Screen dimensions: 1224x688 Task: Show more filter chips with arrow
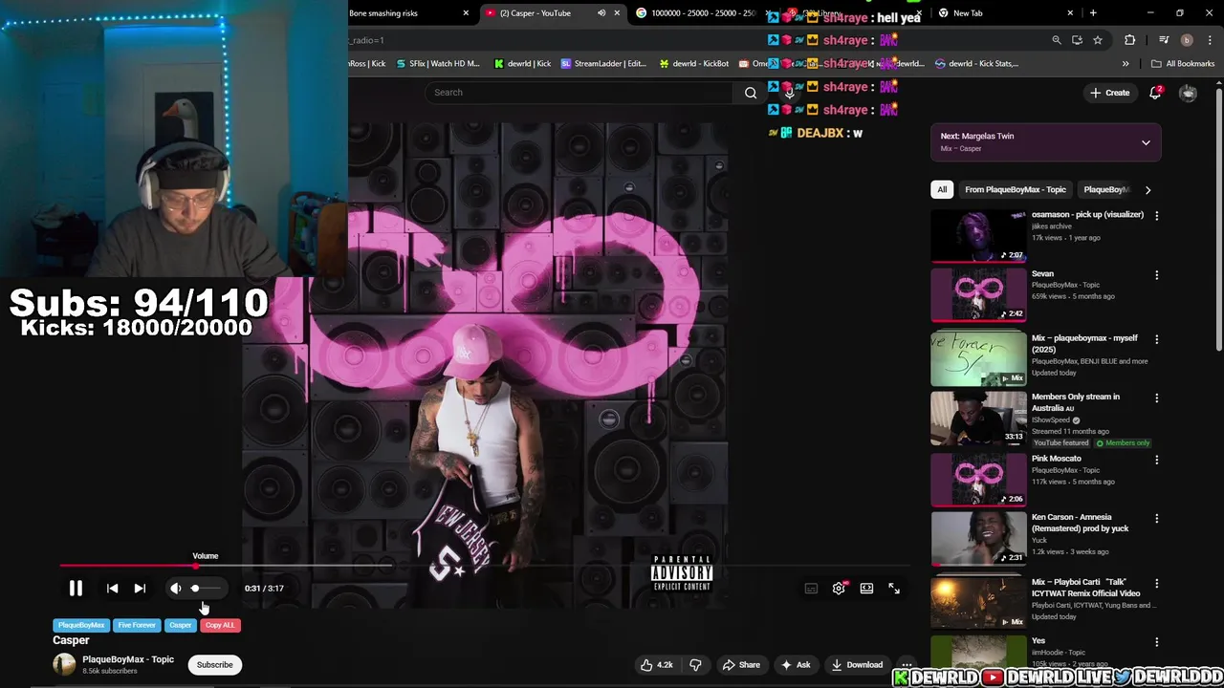(x=1147, y=189)
